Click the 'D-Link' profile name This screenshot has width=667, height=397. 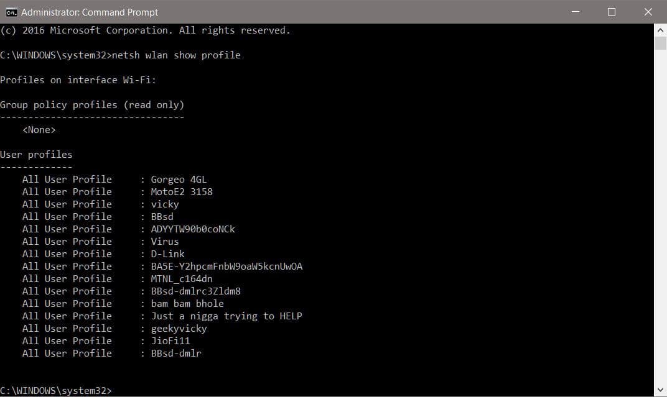[x=167, y=253]
